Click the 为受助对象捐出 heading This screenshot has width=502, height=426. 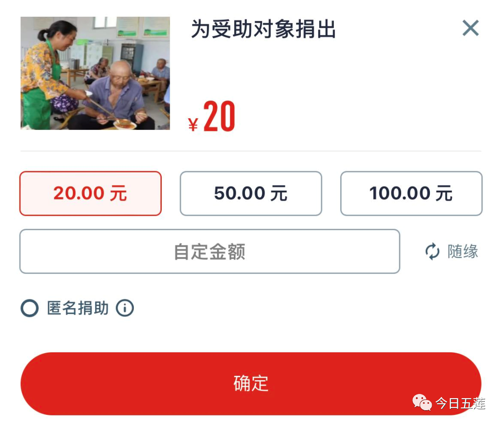pos(263,29)
